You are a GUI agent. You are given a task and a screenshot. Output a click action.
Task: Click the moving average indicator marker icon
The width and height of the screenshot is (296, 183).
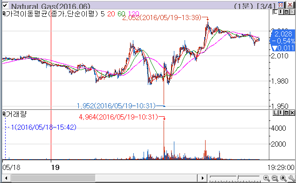pos(4,14)
